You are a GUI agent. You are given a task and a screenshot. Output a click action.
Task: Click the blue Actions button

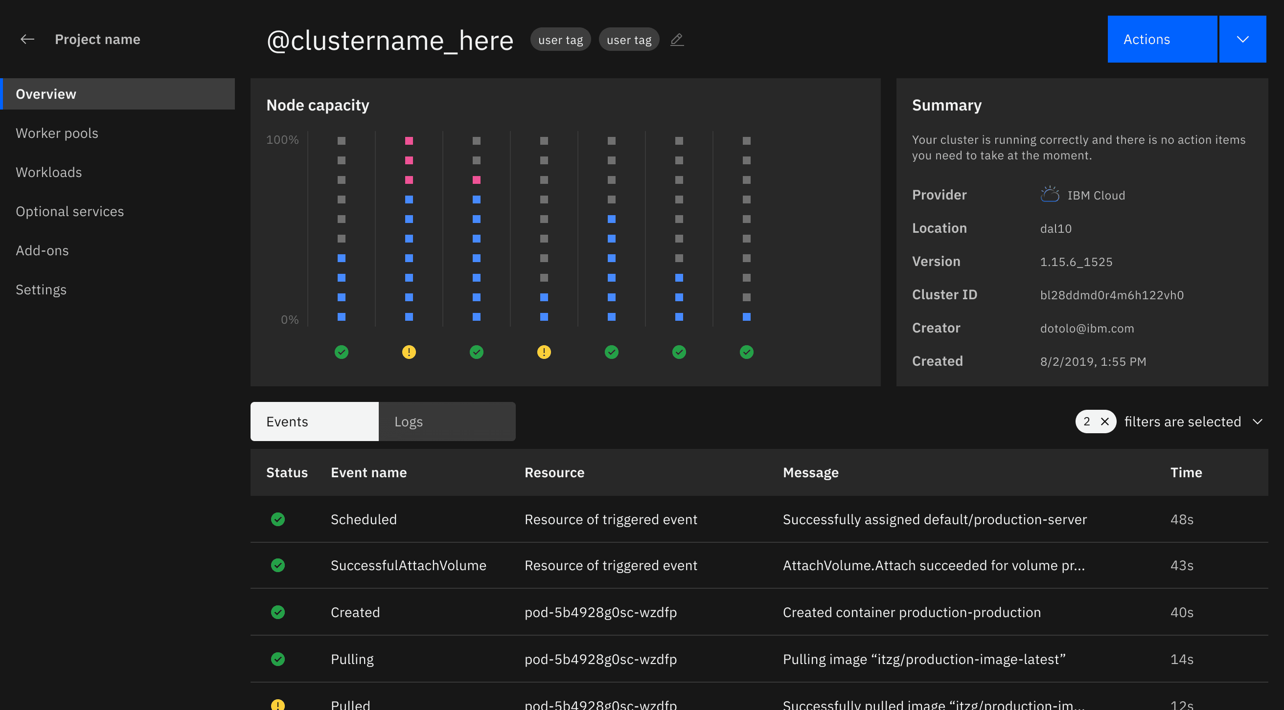tap(1162, 39)
